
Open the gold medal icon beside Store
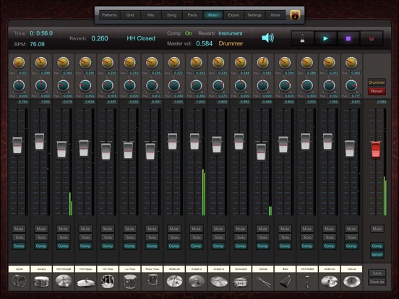[295, 15]
